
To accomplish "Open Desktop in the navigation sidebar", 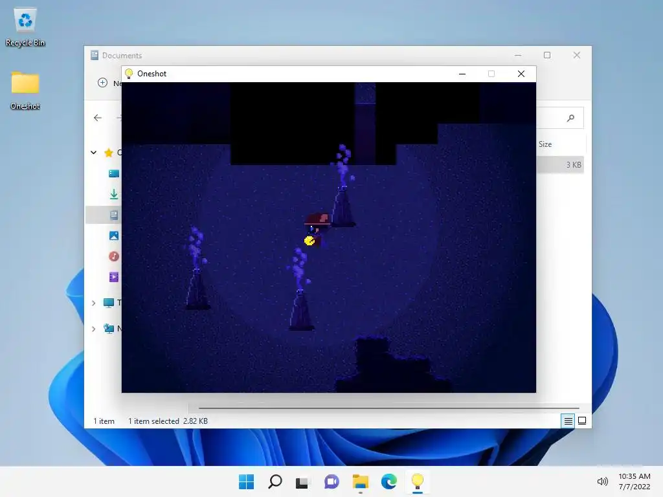I will click(x=114, y=173).
